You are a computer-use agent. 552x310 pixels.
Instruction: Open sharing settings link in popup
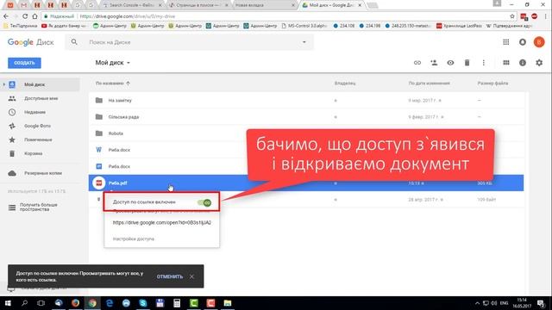pos(134,239)
